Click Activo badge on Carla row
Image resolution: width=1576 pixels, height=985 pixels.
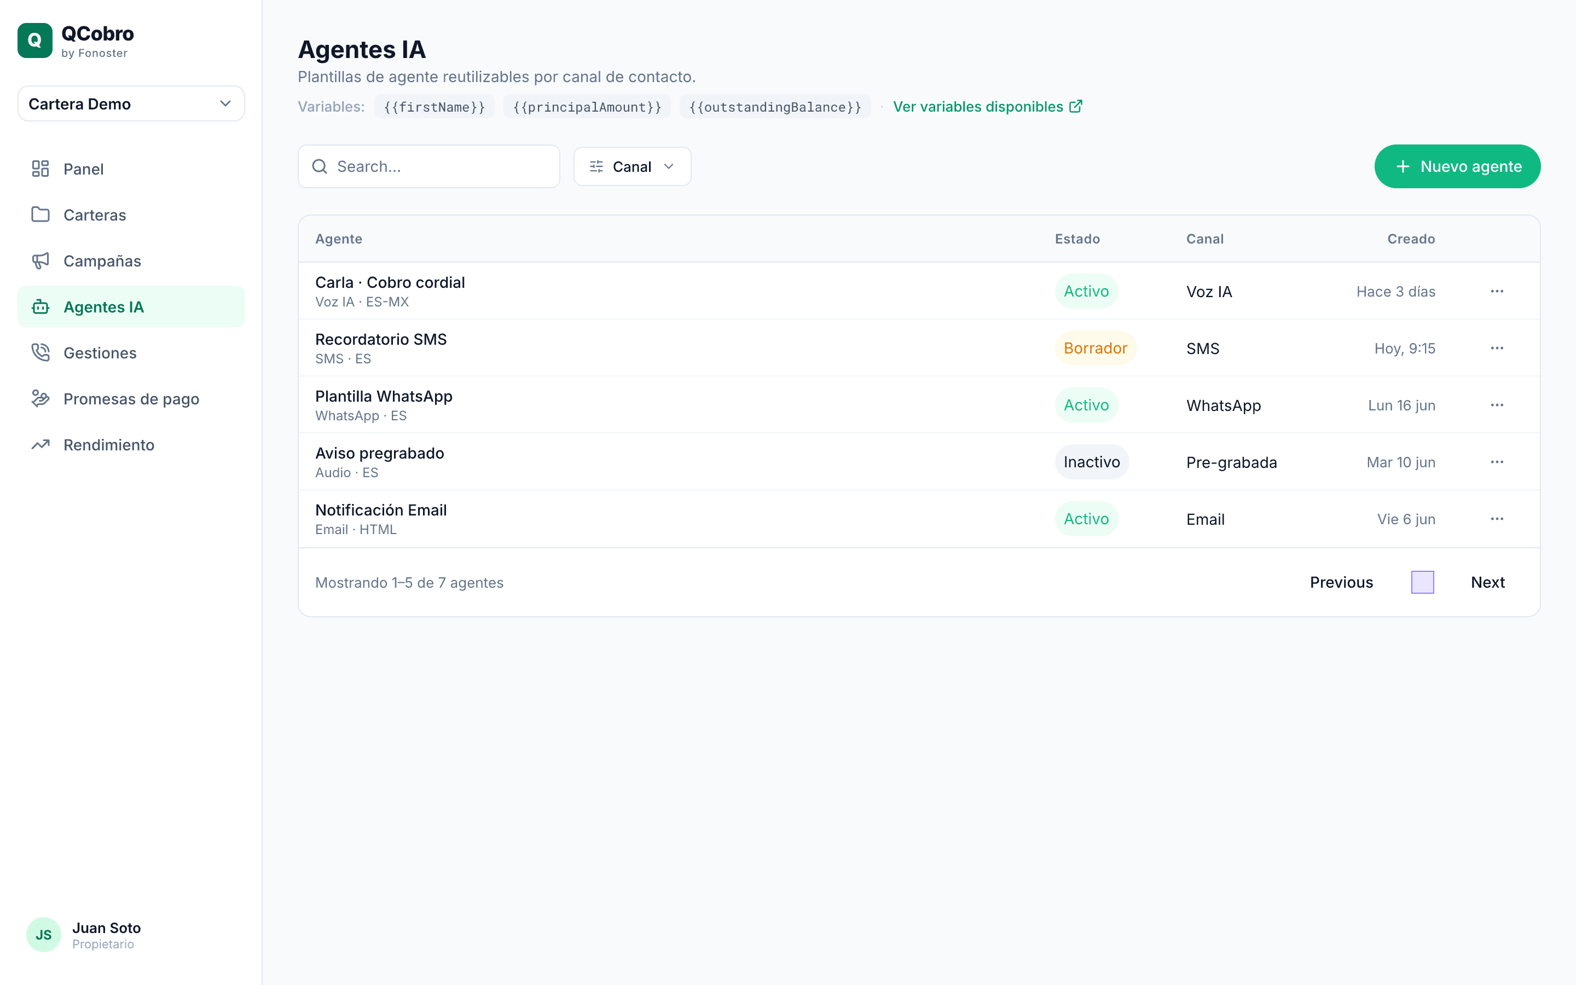point(1086,291)
